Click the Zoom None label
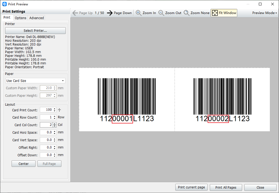 pos(200,13)
